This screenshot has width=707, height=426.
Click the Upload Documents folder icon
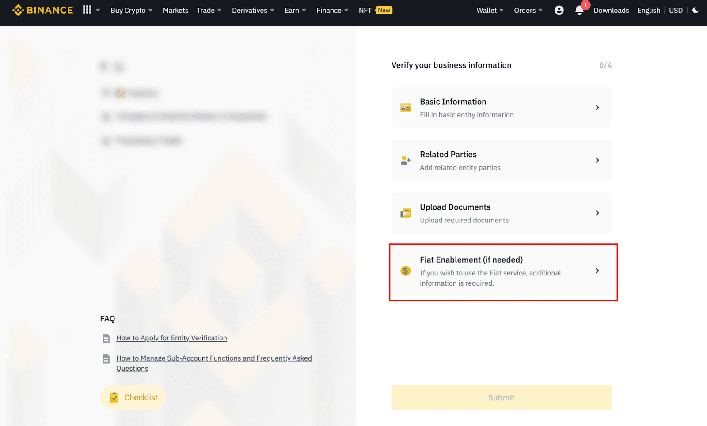point(406,213)
